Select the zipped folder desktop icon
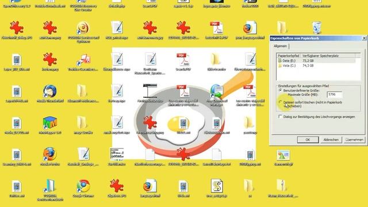The width and height of the screenshot is (368, 207). (x=281, y=186)
